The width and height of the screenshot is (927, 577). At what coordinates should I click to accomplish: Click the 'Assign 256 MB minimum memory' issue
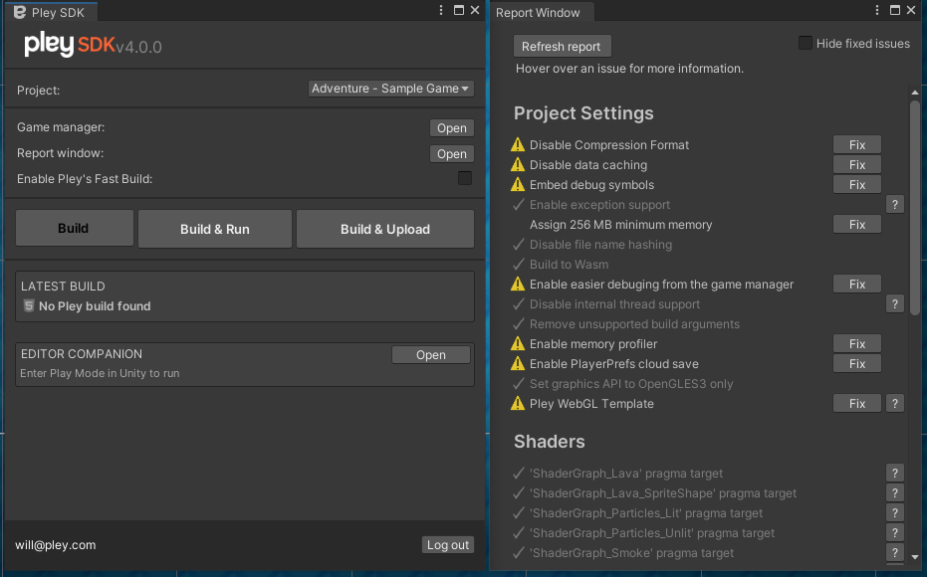[x=620, y=225]
